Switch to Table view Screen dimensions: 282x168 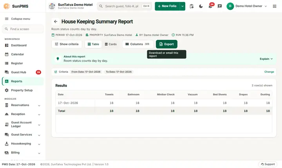(x=93, y=44)
